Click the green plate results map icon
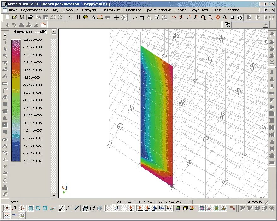Viewport: 277px width, 221px height. coord(216,208)
